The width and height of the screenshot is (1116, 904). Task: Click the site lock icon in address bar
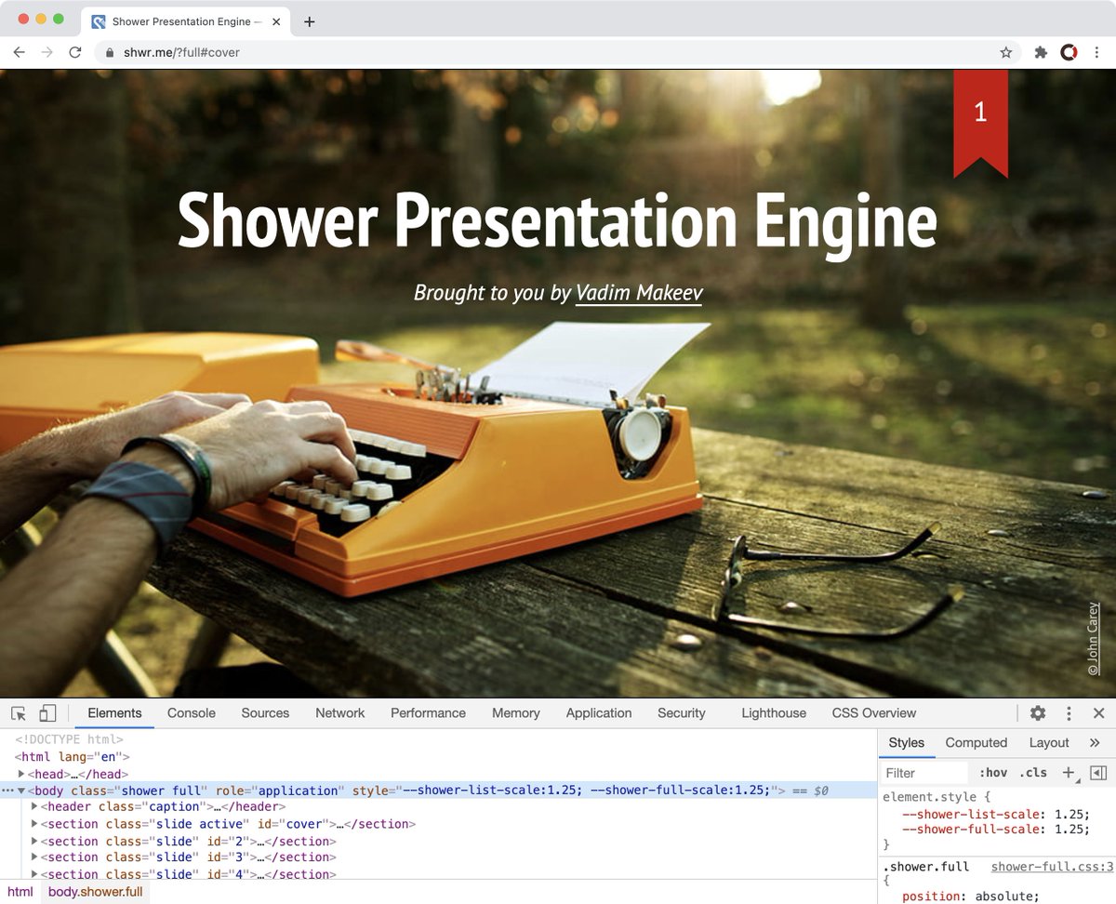109,53
